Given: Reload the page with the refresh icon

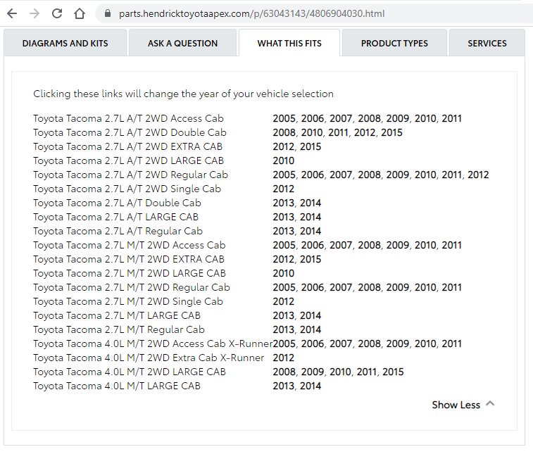Looking at the screenshot, I should click(x=57, y=13).
